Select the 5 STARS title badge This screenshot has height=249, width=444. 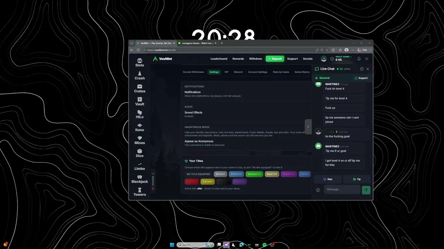[207, 182]
